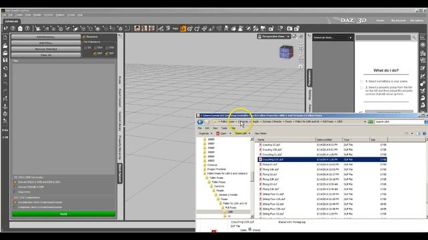
Task: Click the Remove Selected button
Action: (46, 49)
